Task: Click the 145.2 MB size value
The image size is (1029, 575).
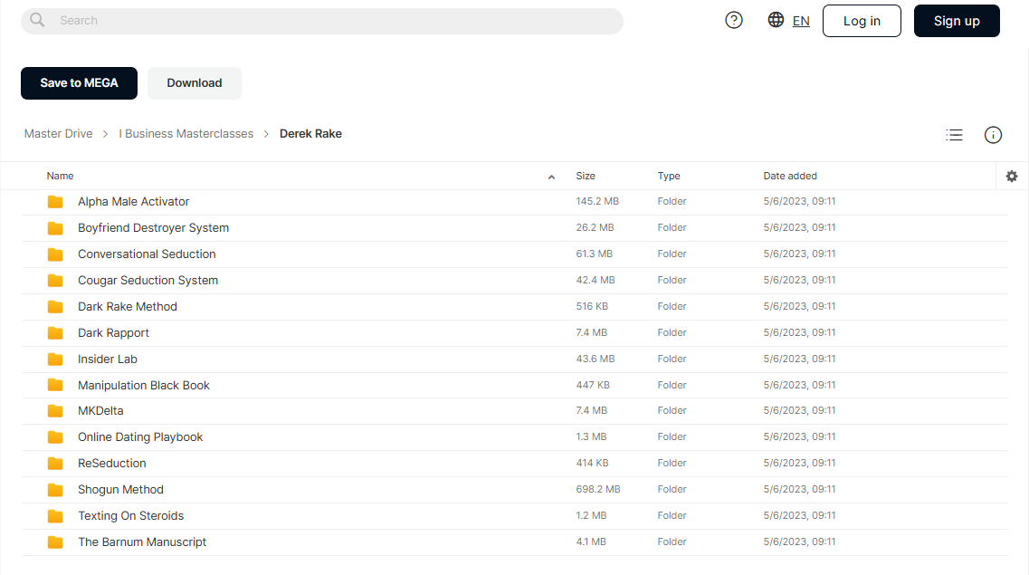Action: point(597,202)
